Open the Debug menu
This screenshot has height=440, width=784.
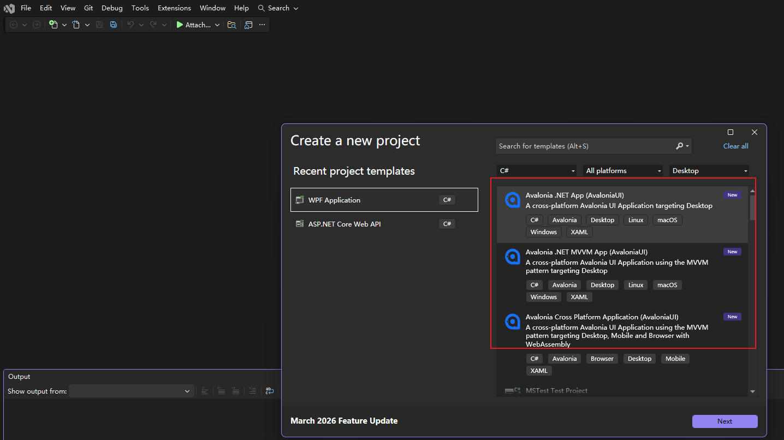pos(112,8)
